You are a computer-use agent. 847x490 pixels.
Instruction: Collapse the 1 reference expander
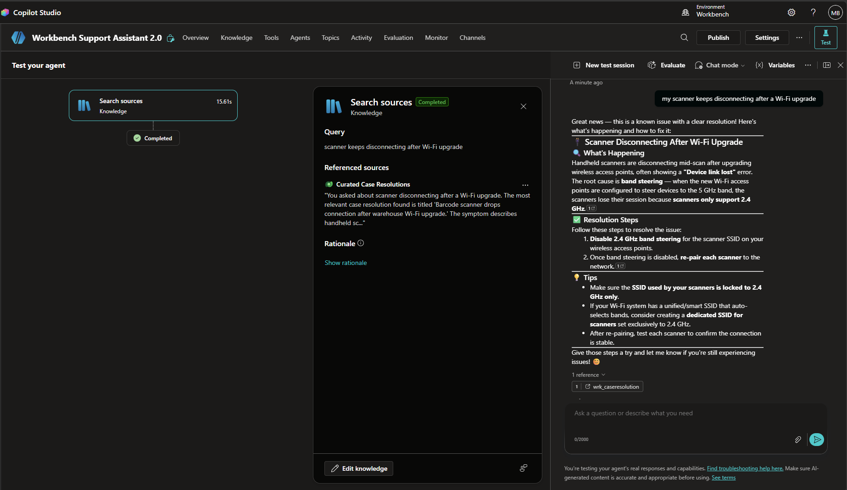tap(589, 375)
